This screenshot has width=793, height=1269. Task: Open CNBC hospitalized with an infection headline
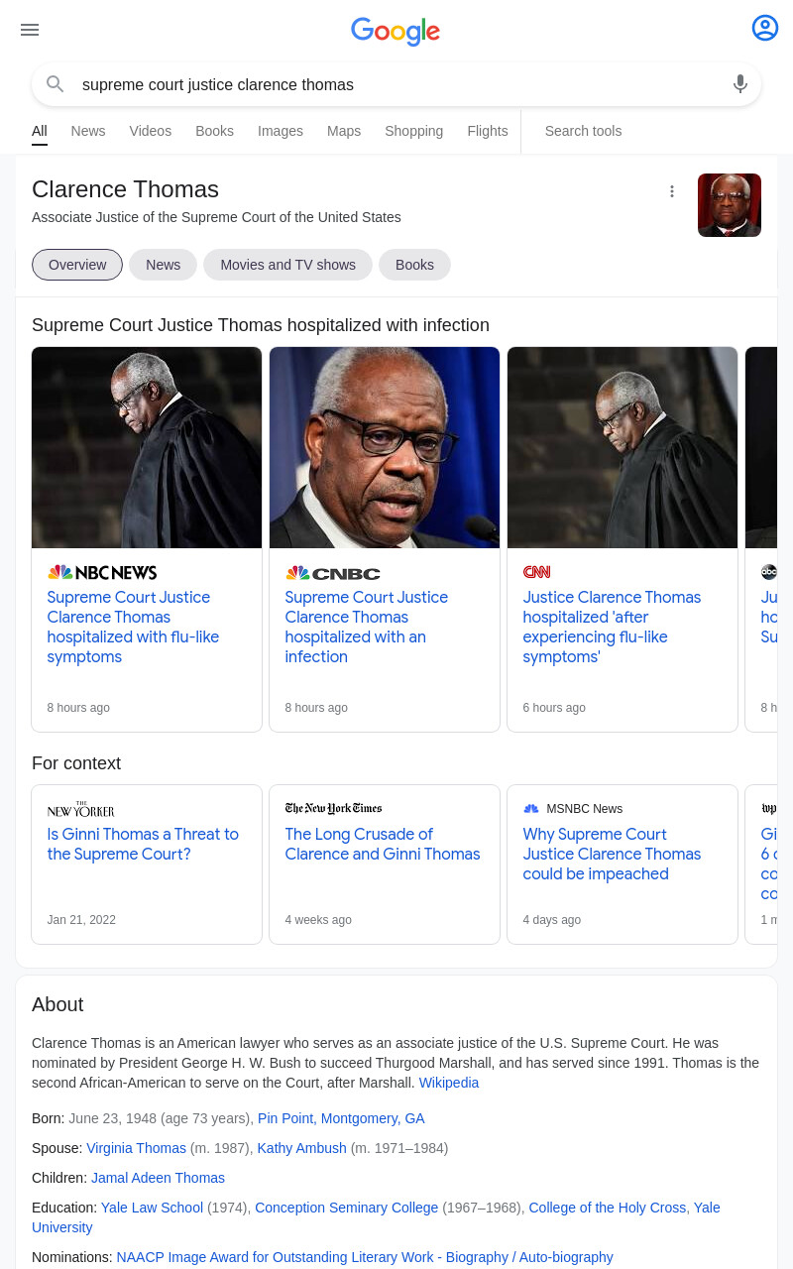[x=367, y=627]
